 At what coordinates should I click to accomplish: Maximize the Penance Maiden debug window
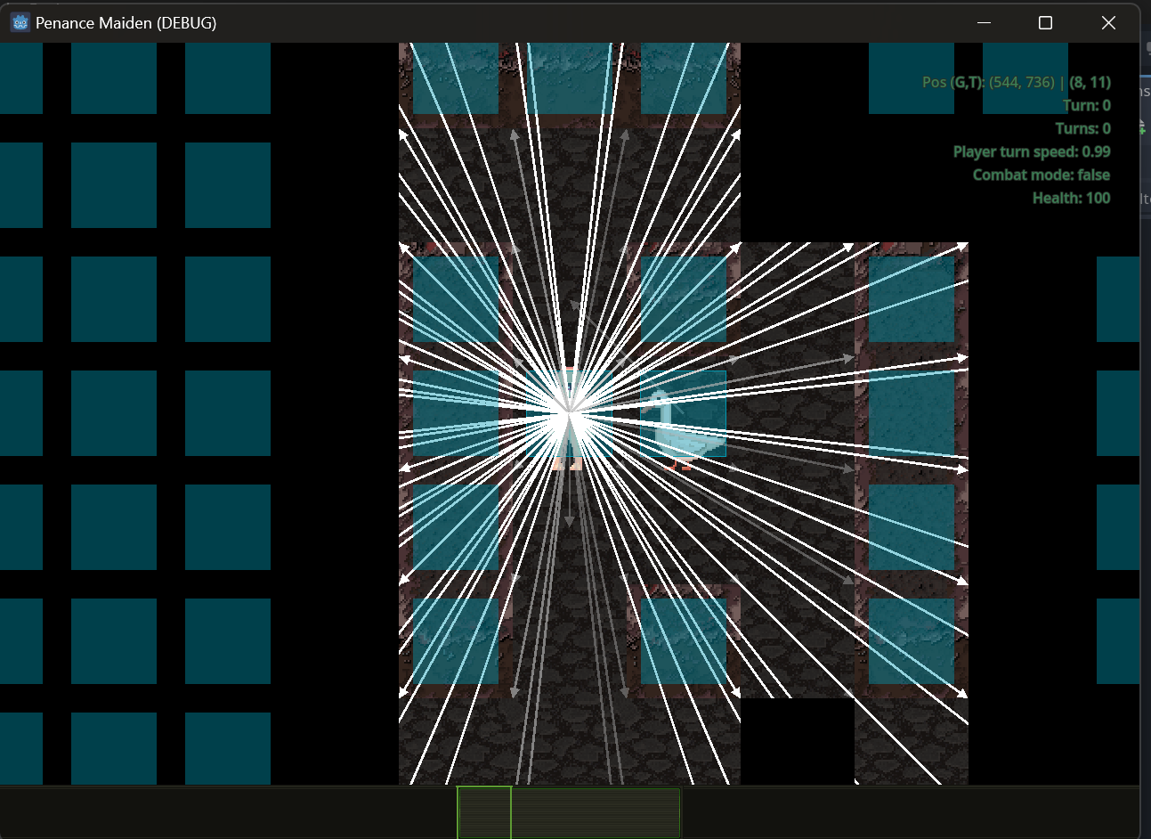(x=1045, y=22)
